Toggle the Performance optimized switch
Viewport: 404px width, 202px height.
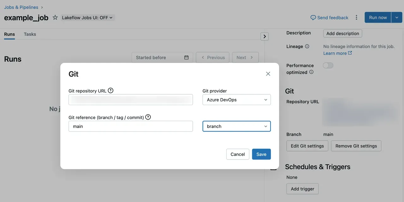(328, 65)
